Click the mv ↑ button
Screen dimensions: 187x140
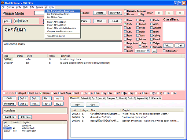pyautogui.click(x=59, y=98)
